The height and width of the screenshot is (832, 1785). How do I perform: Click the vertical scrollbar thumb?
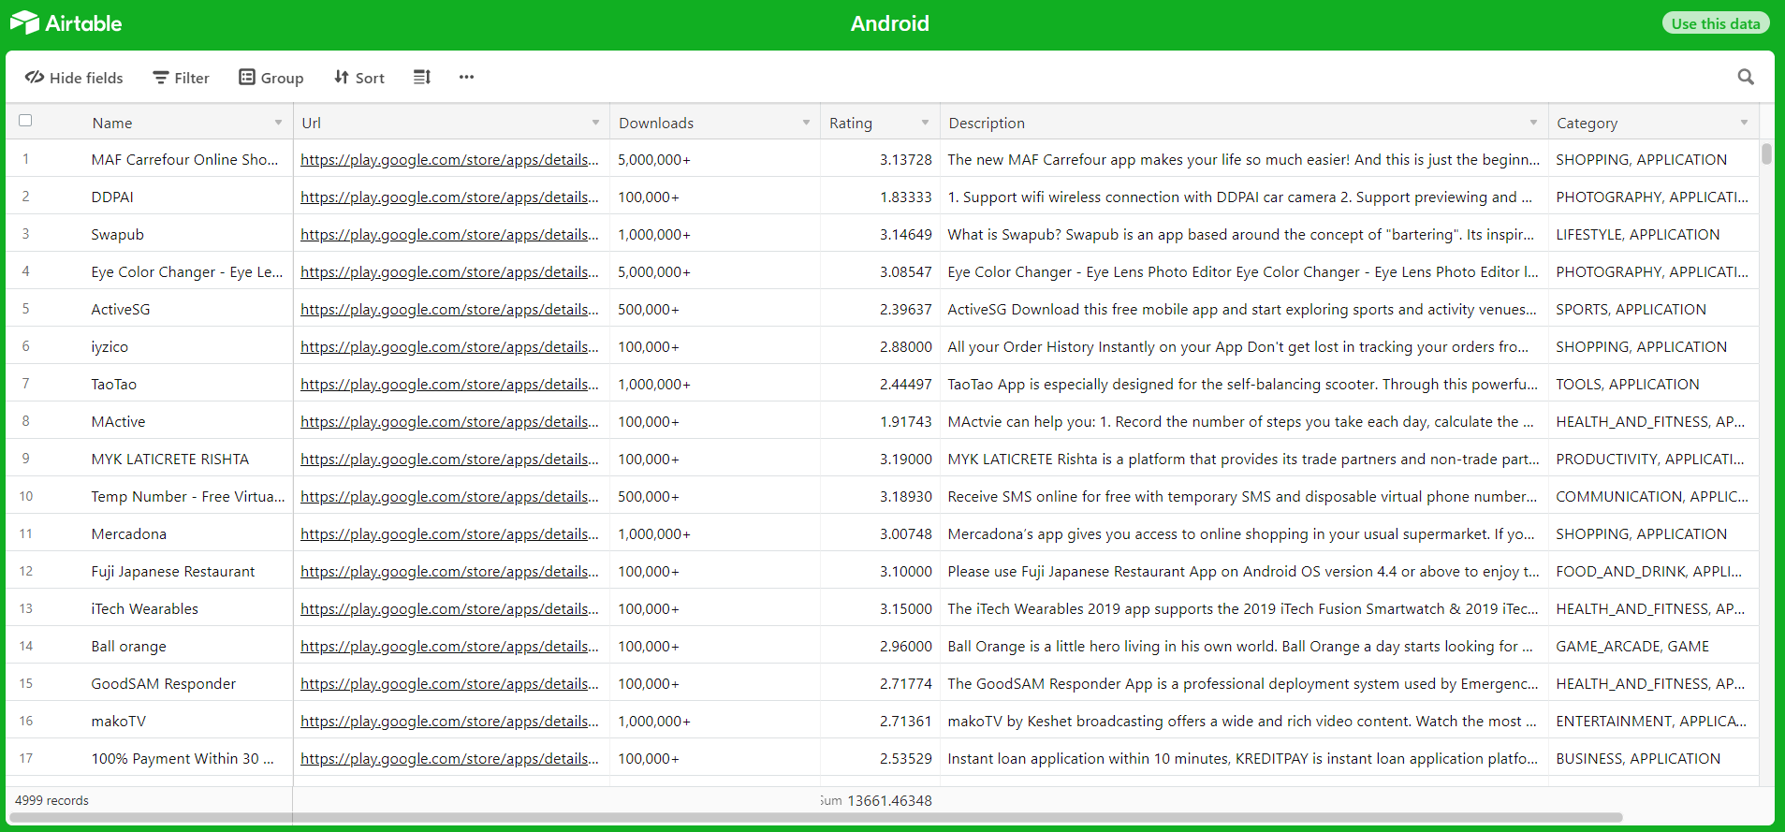tap(1766, 153)
